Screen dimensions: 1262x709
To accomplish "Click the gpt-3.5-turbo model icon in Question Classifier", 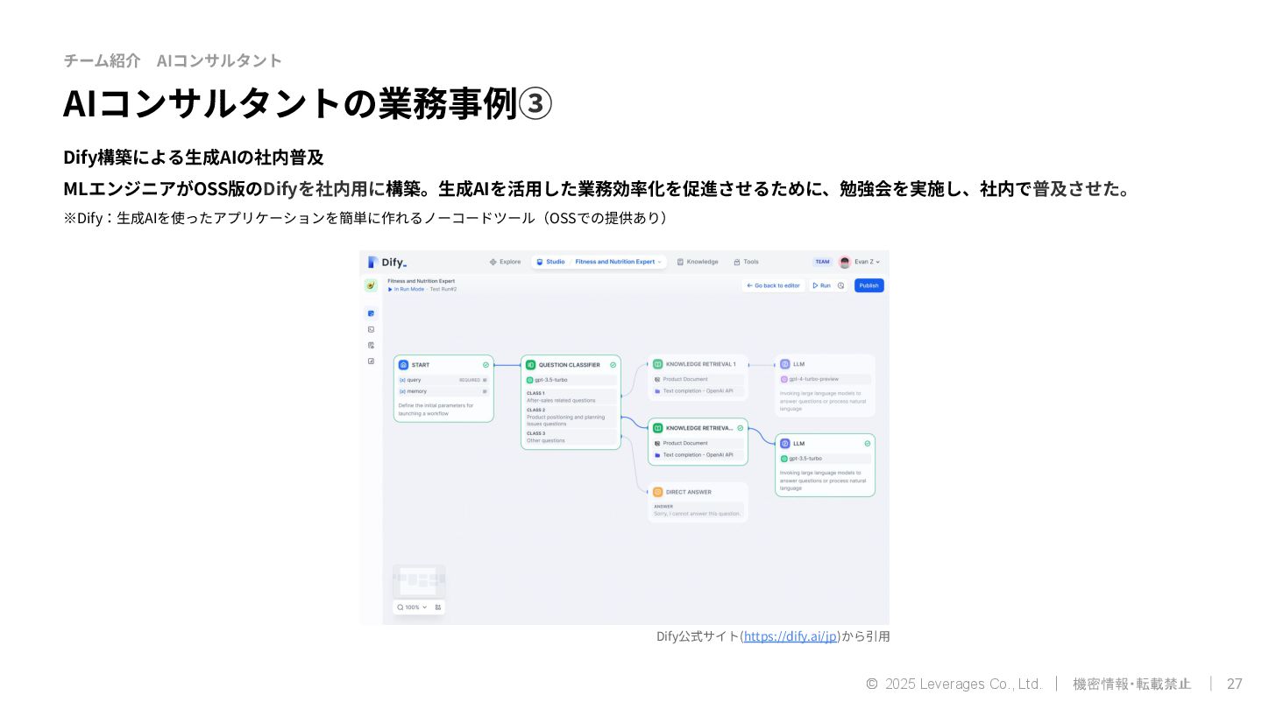I will point(530,380).
